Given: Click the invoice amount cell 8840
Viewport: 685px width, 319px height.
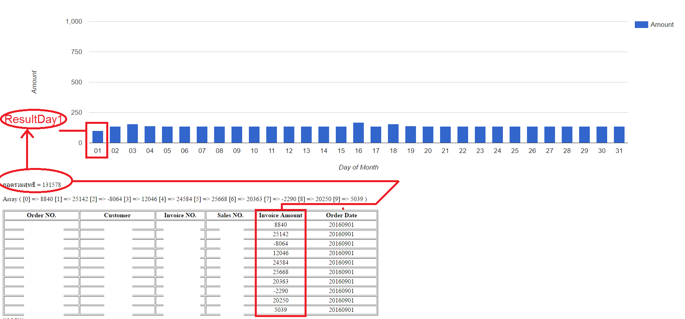Looking at the screenshot, I should [280, 225].
